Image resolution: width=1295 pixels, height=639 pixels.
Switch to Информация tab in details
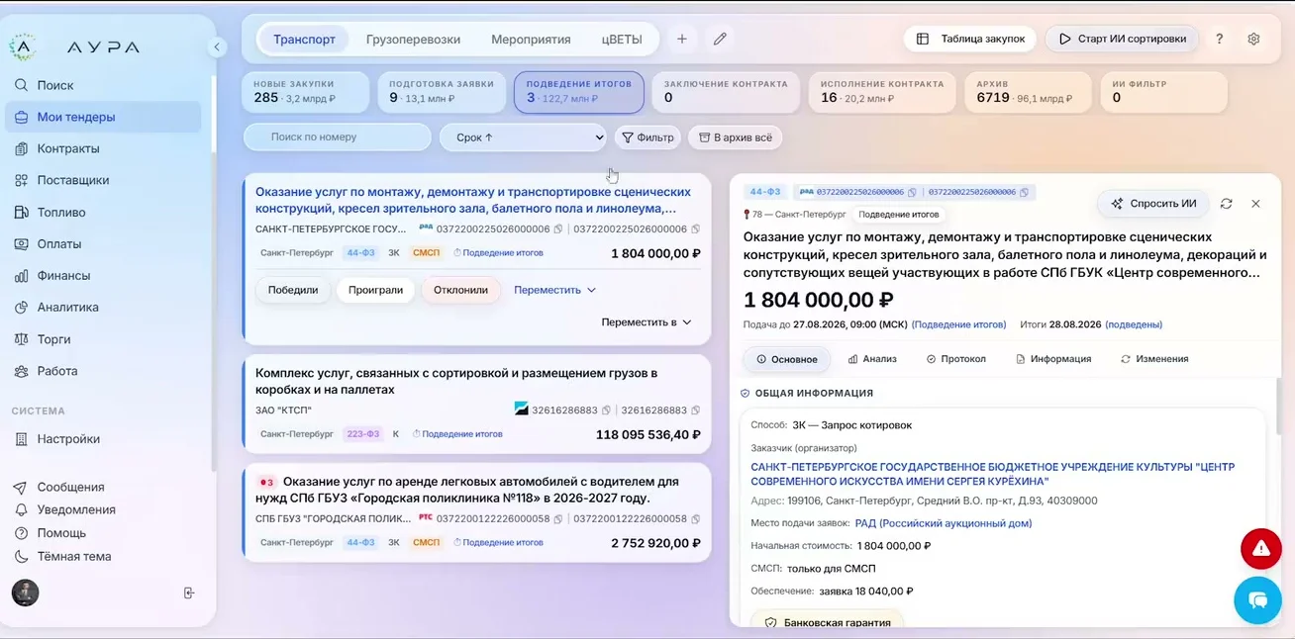(1053, 359)
